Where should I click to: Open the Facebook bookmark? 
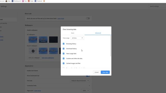coord(38,1)
